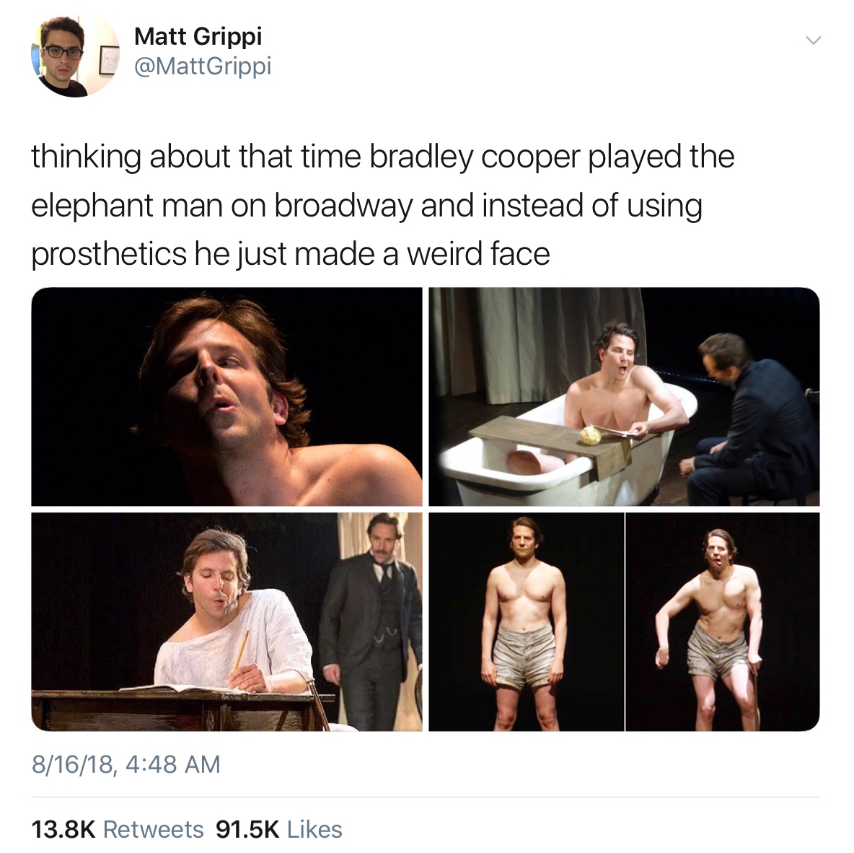Screen dimensions: 854x853
Task: Click the yellow sponge on the bathtub tray
Action: tap(591, 434)
